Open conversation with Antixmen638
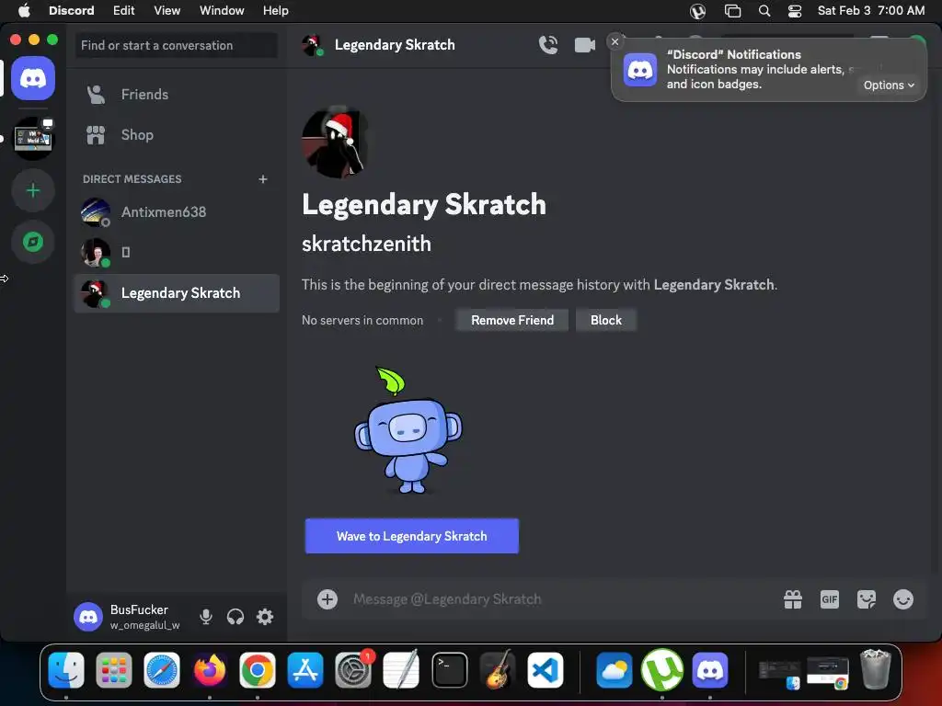Viewport: 942px width, 706px height. pos(177,212)
